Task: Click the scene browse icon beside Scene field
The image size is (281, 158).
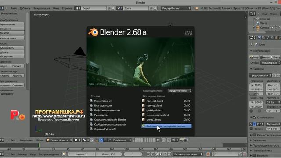Action: coord(119,8)
